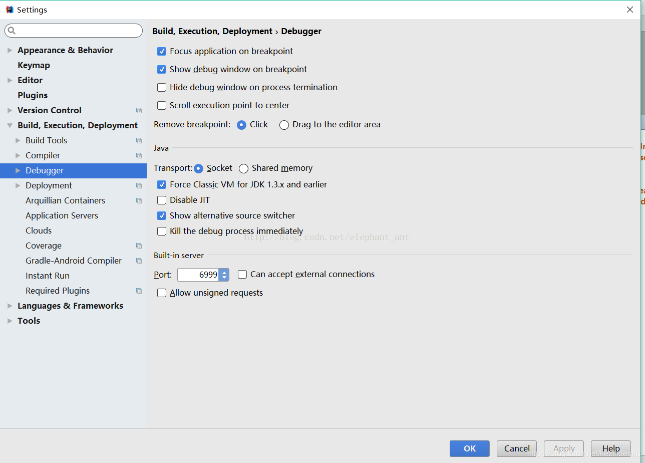Screen dimensions: 645x463
Task: Select Gradle-Android Compiler item
Action: 73,261
